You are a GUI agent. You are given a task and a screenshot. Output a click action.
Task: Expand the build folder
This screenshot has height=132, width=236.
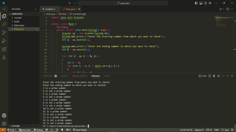coord(24,21)
